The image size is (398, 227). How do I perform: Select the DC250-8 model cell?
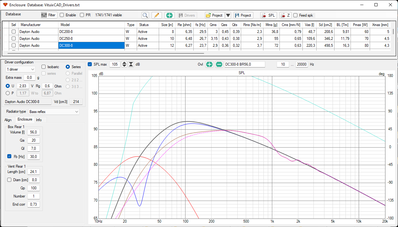tap(91, 39)
